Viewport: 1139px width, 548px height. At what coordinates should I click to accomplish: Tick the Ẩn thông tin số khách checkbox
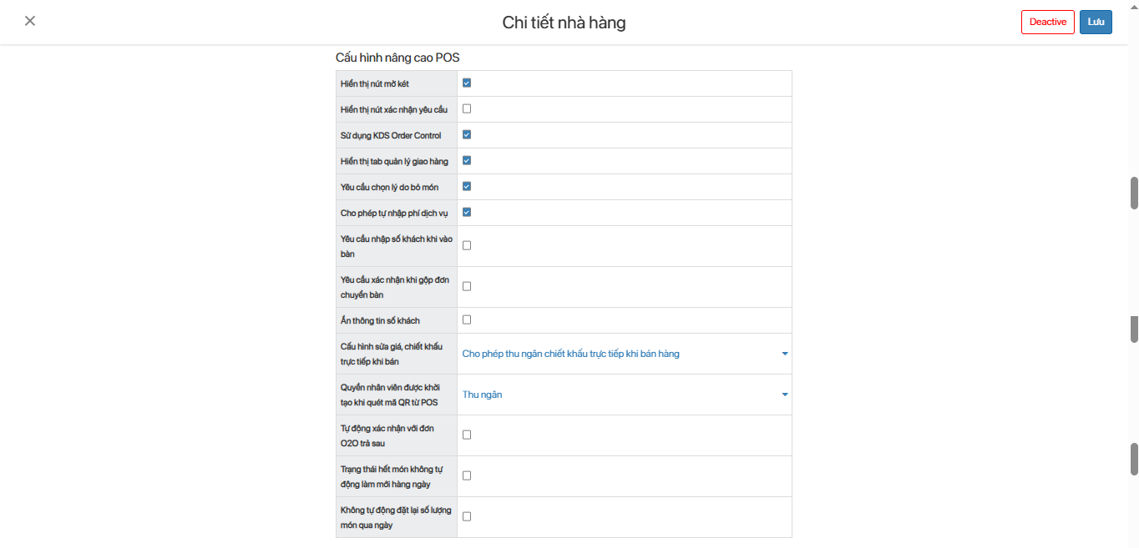tap(467, 319)
